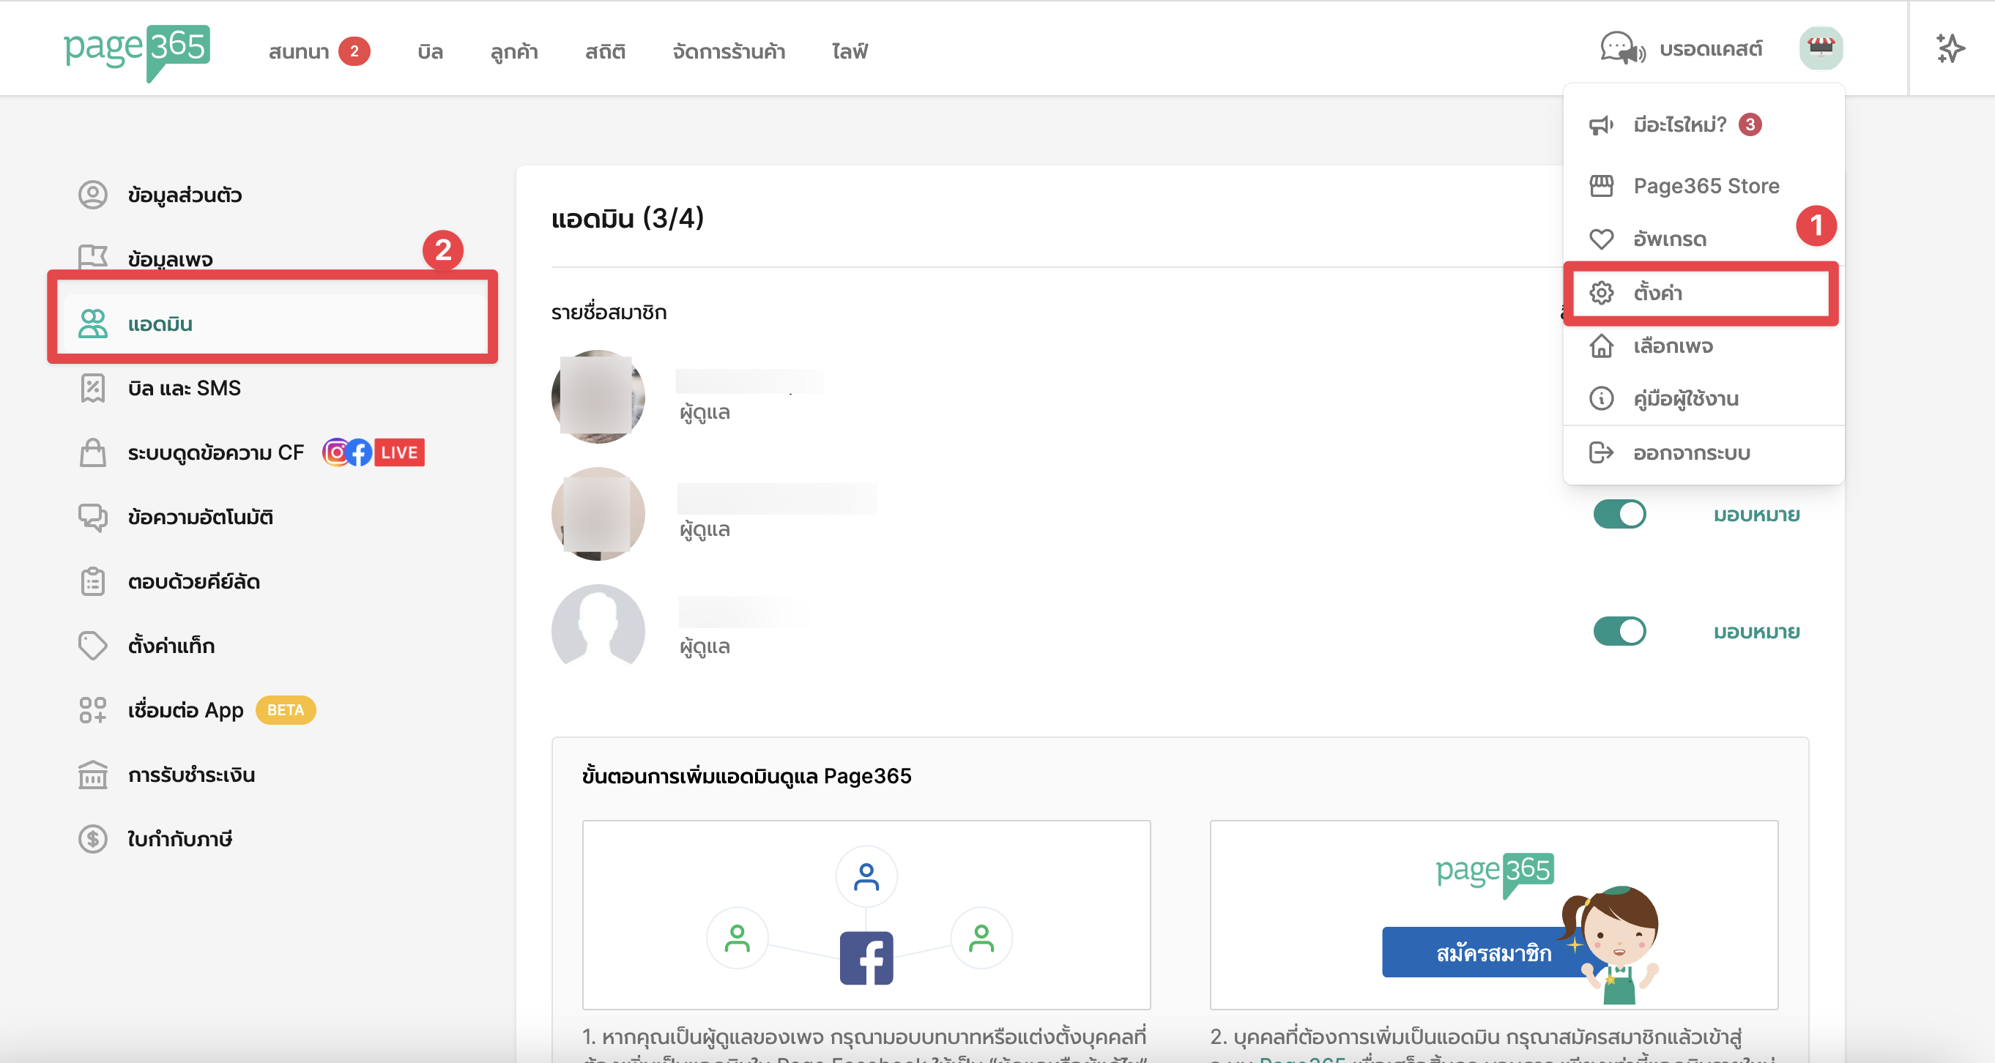
Task: Open the ไลฟ์ tab
Action: coord(850,51)
